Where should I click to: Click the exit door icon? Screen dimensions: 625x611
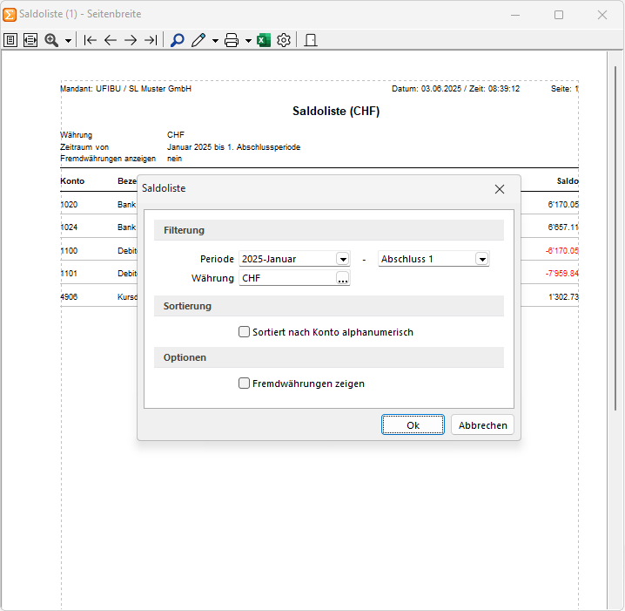pyautogui.click(x=311, y=40)
